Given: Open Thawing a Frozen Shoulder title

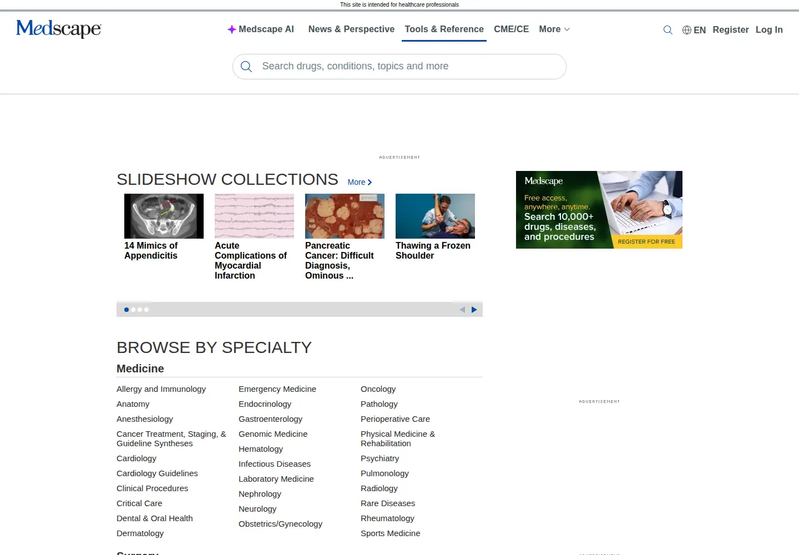Looking at the screenshot, I should [433, 250].
